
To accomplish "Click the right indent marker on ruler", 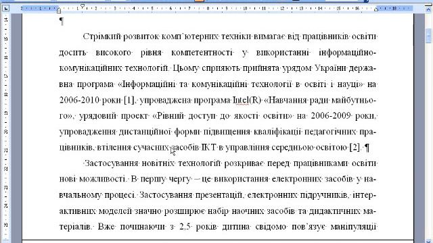I will [376, 10].
